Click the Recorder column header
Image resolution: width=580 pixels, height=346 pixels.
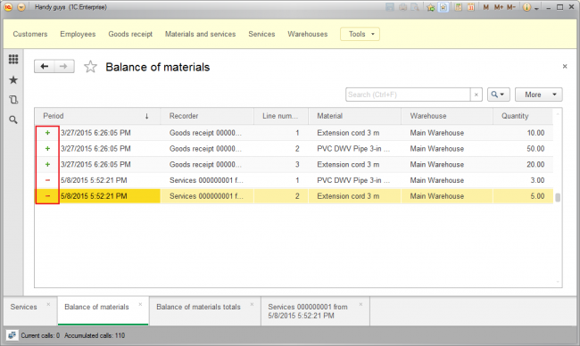coord(207,116)
